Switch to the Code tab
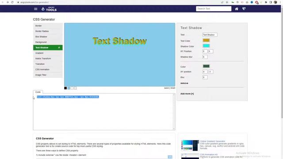Viewport: 283px width, 159px height. [38, 92]
